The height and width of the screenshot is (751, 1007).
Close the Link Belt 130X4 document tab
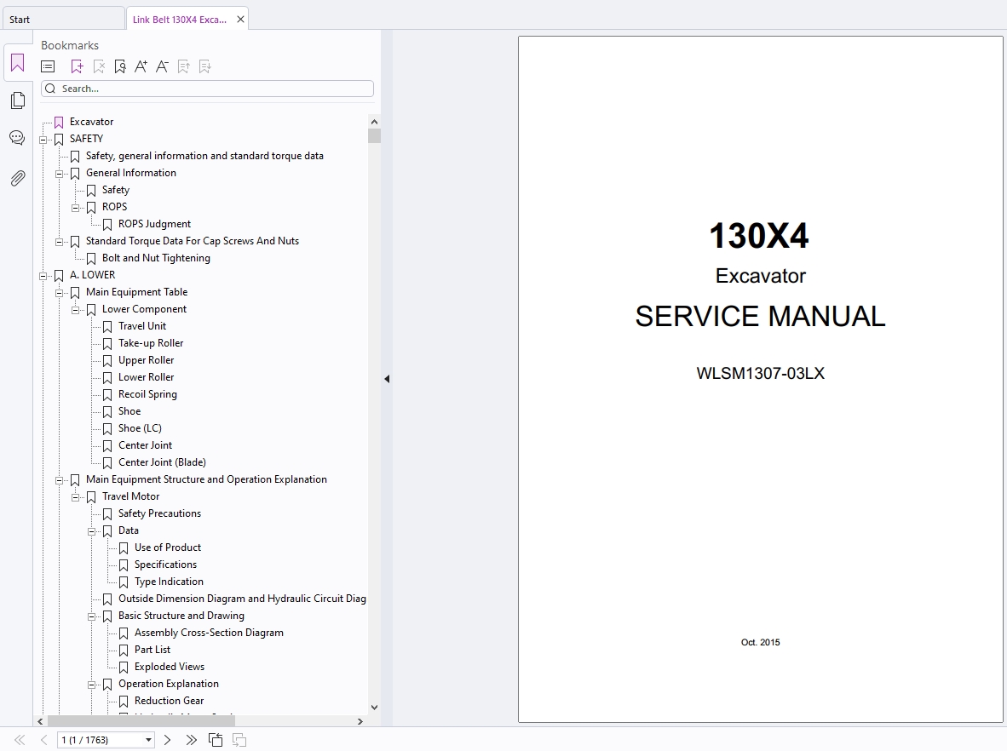click(x=240, y=20)
